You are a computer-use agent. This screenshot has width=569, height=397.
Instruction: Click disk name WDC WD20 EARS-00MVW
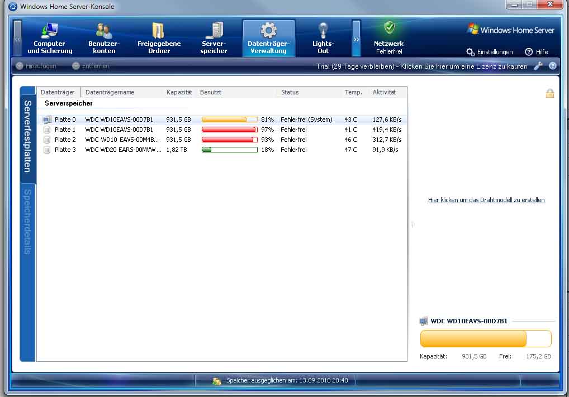[x=123, y=150]
